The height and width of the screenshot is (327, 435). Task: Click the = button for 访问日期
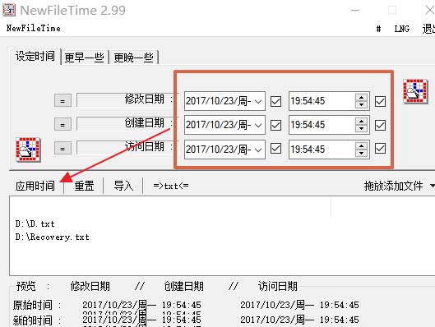pos(62,148)
